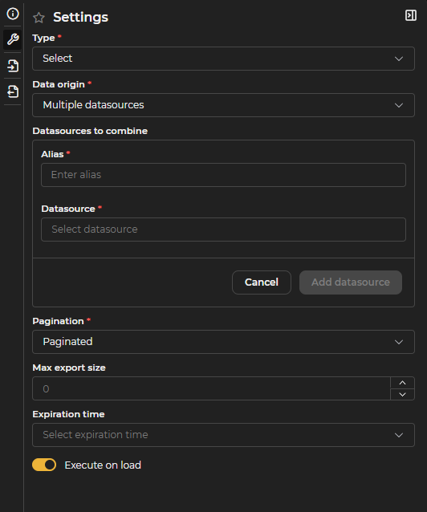Open the Data origin dropdown
Image resolution: width=427 pixels, height=512 pixels.
click(223, 105)
